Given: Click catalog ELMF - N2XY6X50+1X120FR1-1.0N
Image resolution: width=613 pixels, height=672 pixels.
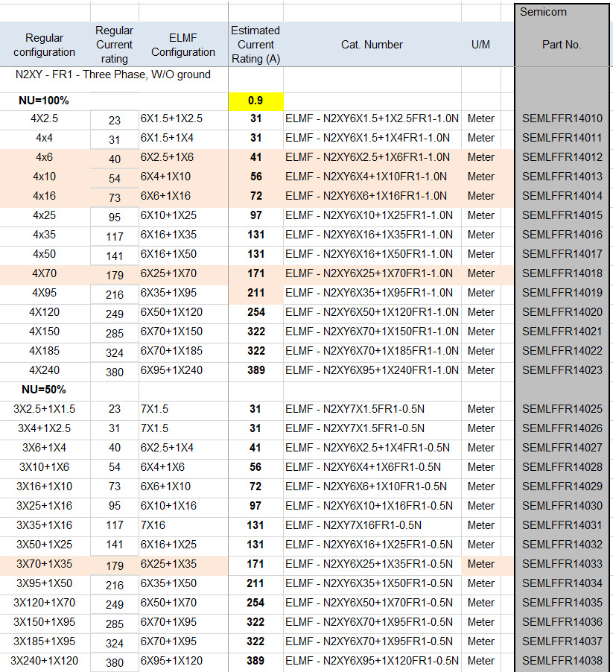Looking at the screenshot, I should 372,312.
